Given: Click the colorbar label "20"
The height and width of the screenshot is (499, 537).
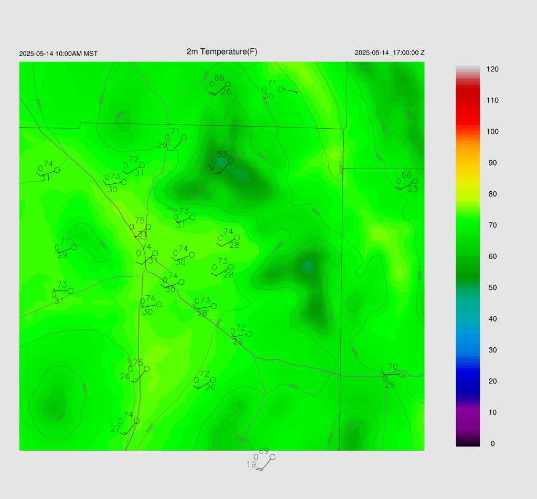Looking at the screenshot, I should click(x=492, y=381).
